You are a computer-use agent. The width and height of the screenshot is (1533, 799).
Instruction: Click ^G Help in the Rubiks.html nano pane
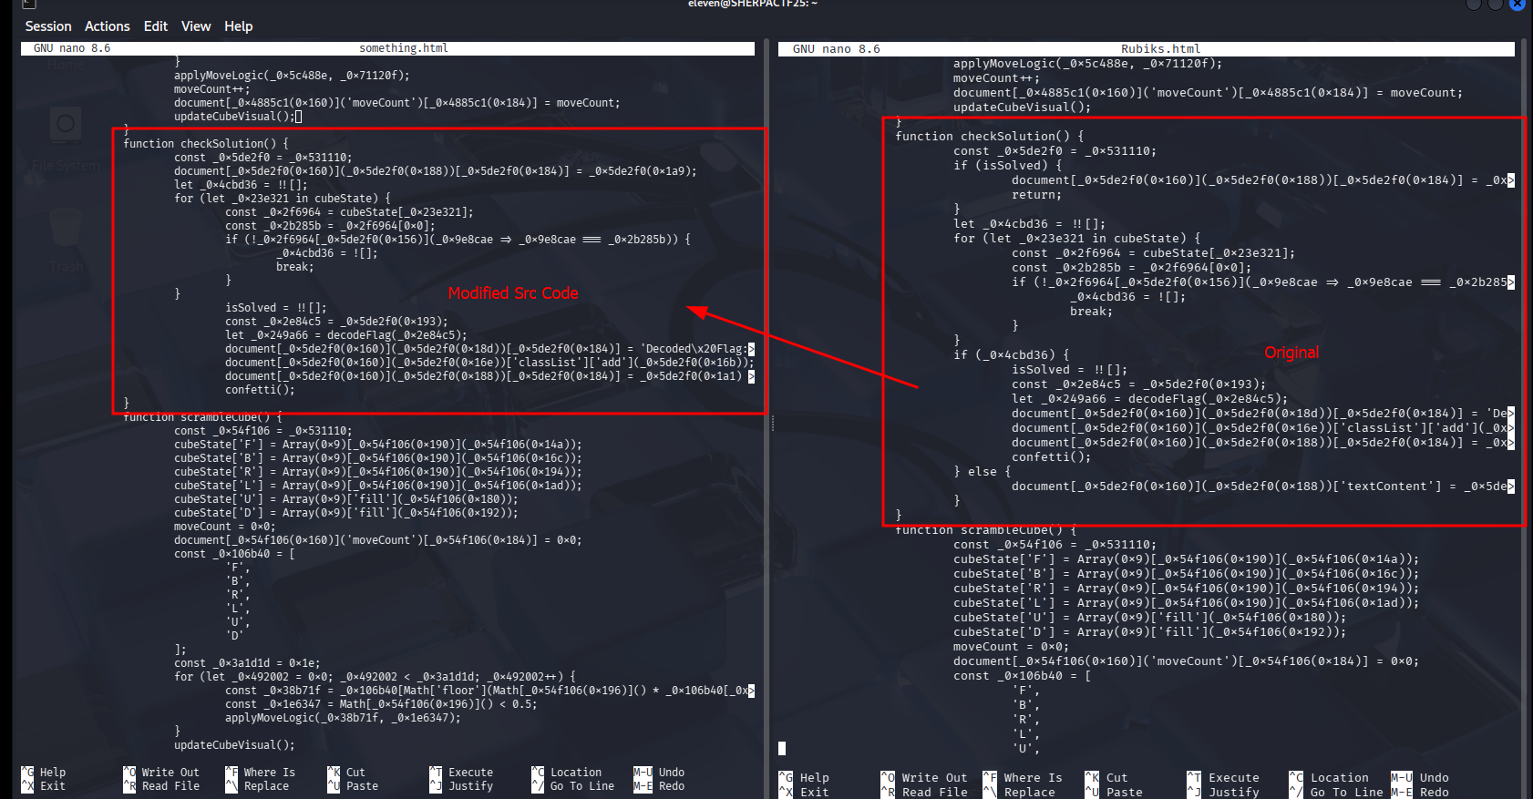point(804,778)
